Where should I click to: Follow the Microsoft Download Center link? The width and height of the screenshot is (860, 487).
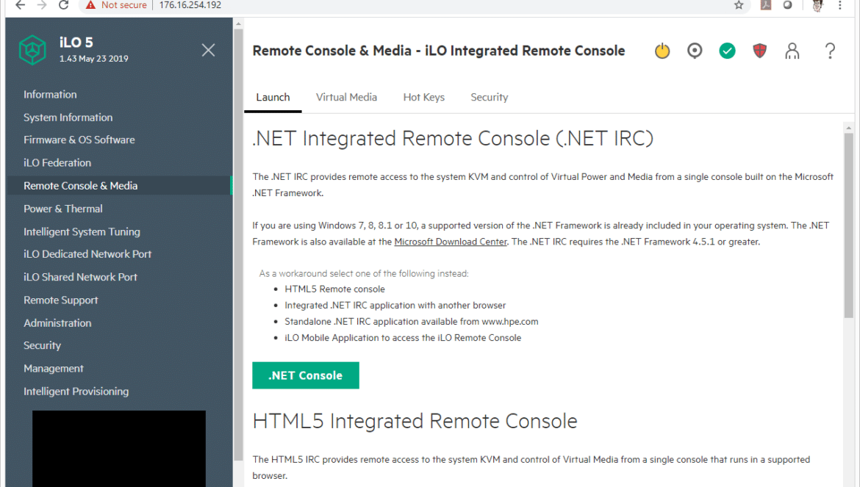451,242
